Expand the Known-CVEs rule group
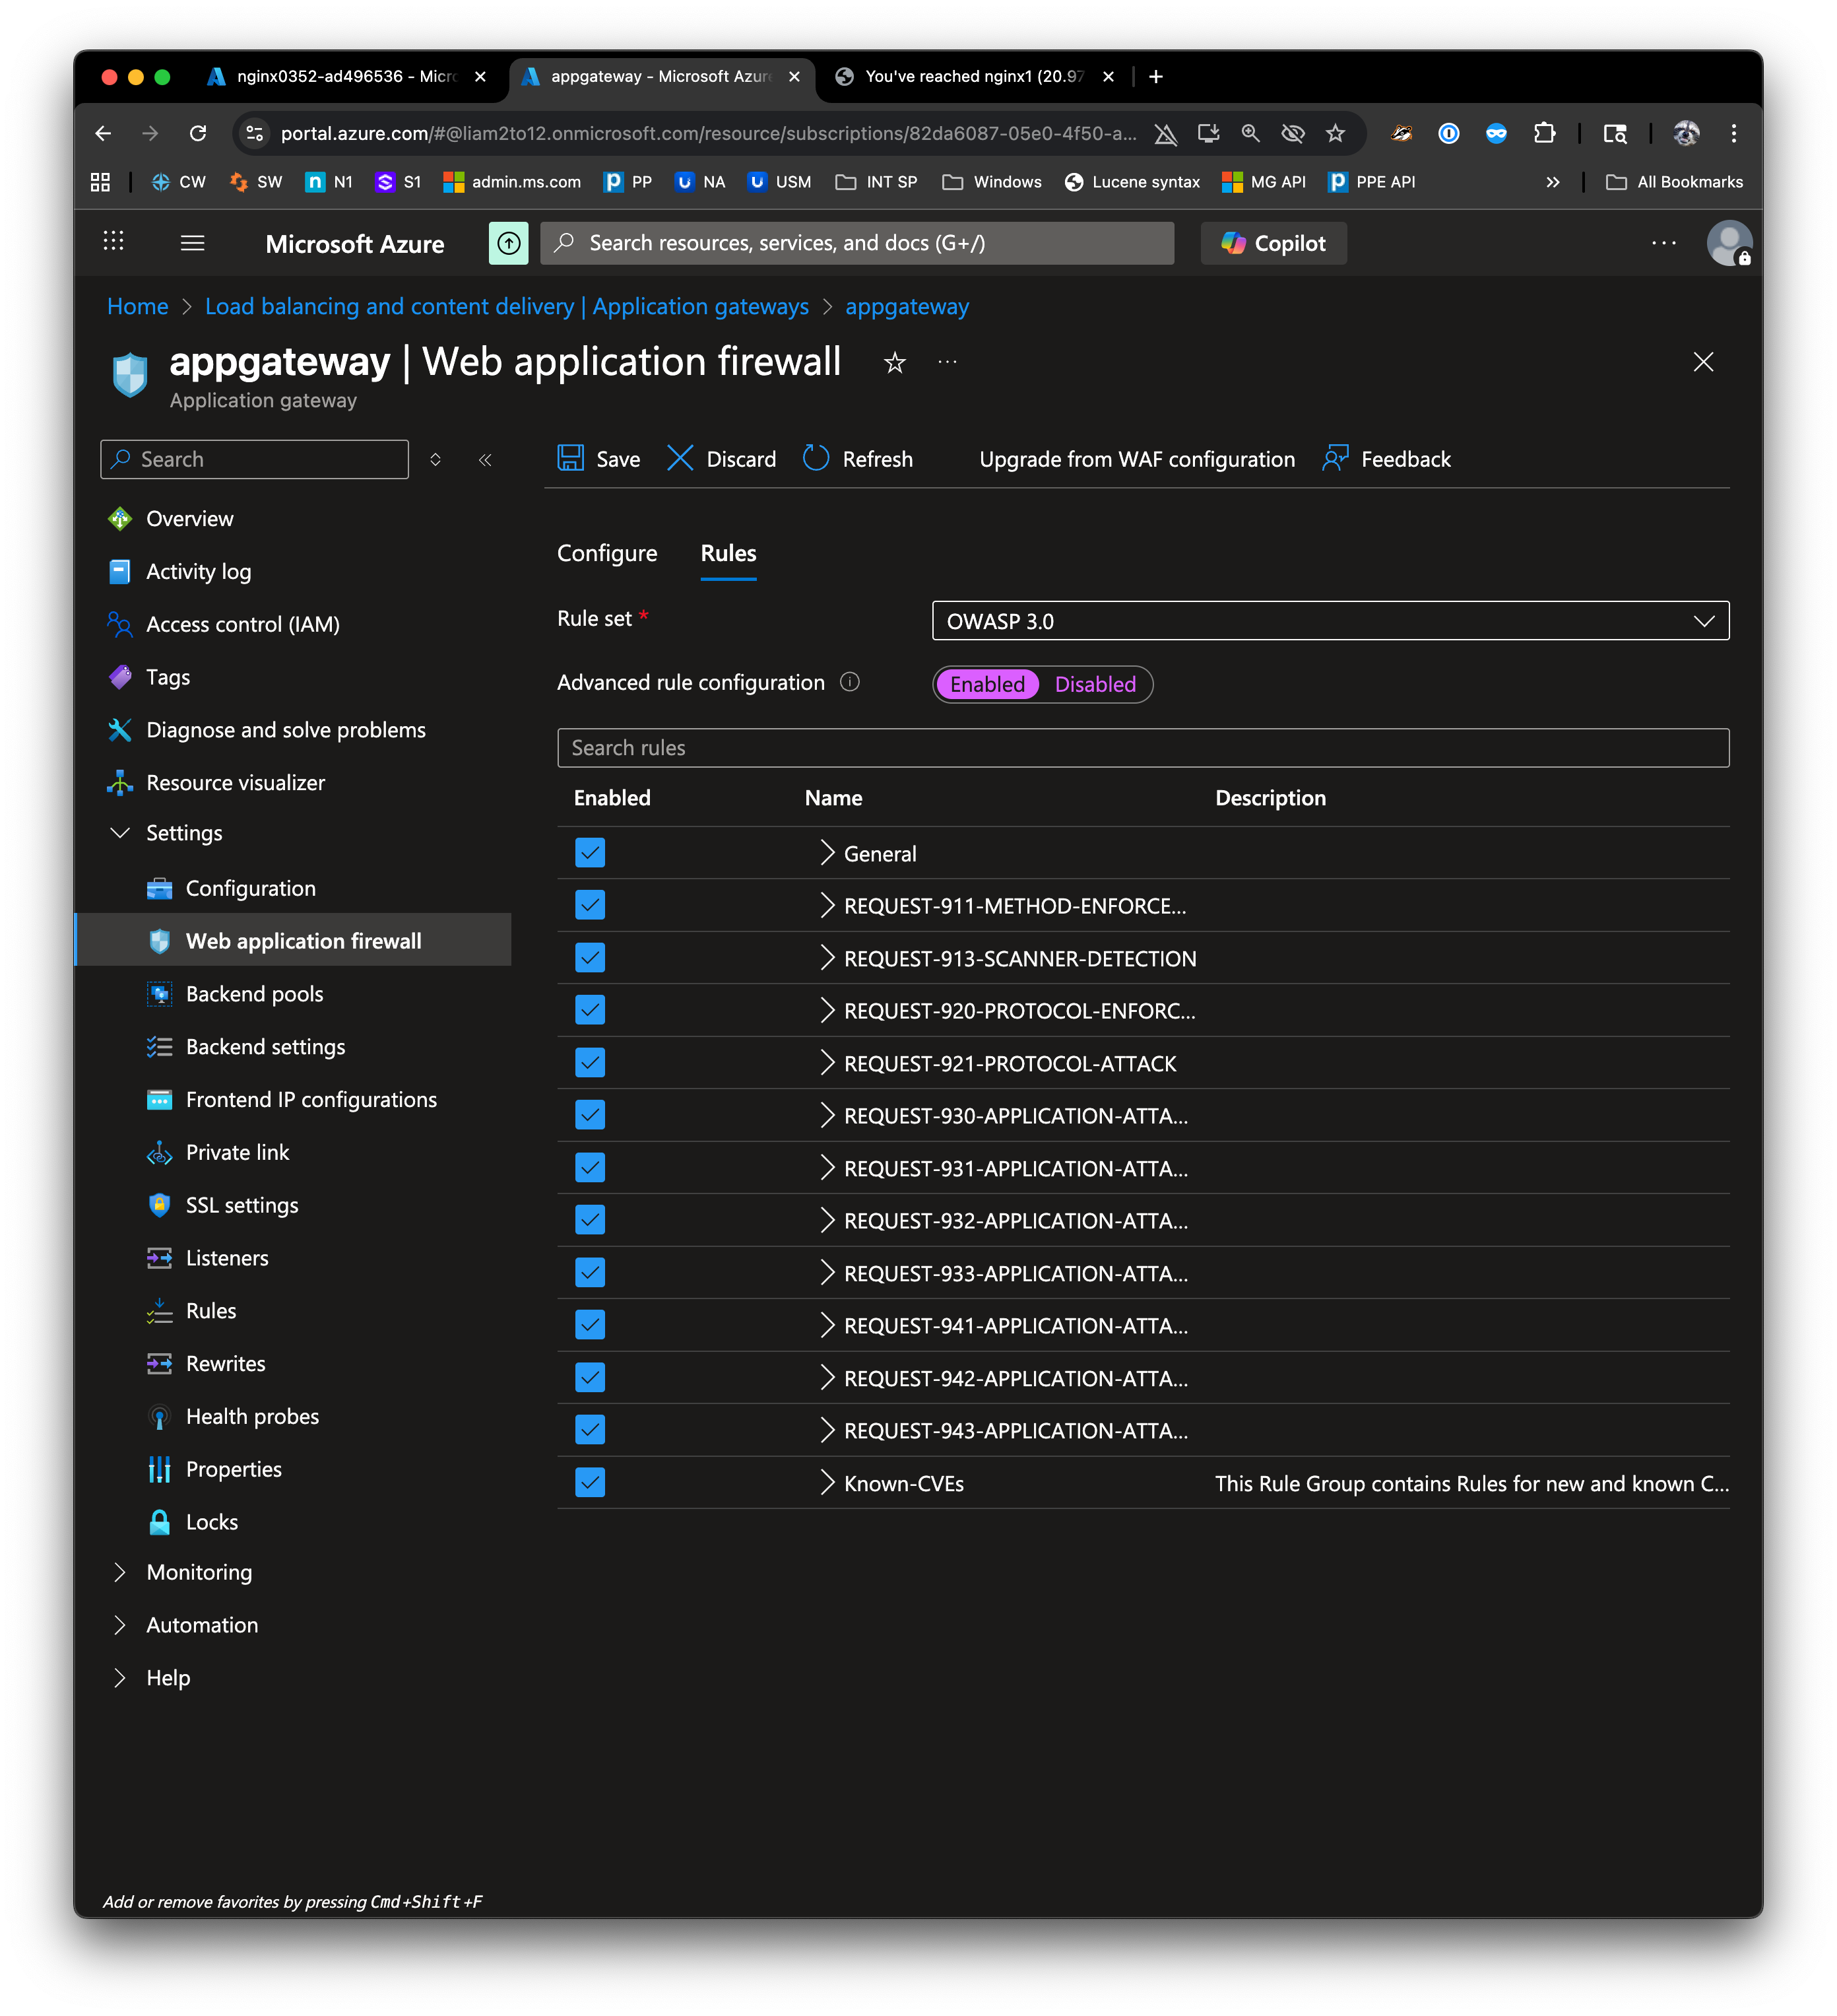 coord(827,1483)
